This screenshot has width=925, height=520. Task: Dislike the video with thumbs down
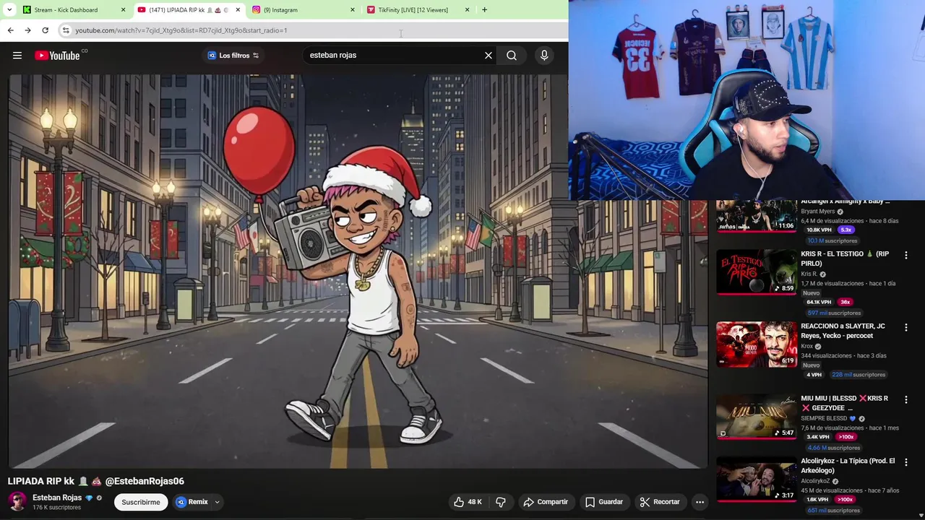coord(501,502)
